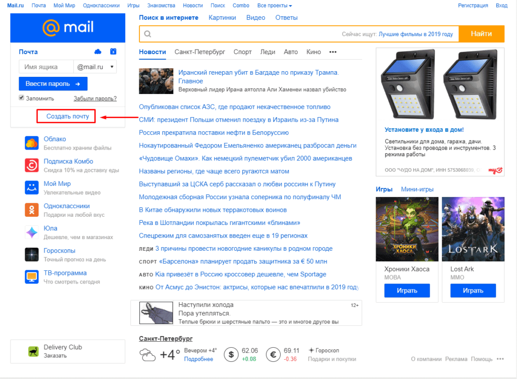Click the orange Найти search button

pyautogui.click(x=482, y=34)
